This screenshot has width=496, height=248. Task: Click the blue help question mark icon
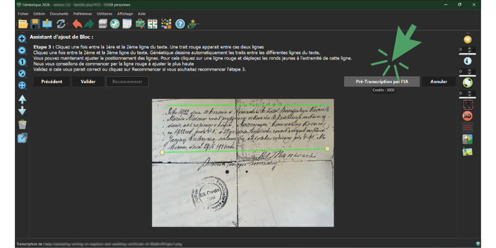pos(180,24)
